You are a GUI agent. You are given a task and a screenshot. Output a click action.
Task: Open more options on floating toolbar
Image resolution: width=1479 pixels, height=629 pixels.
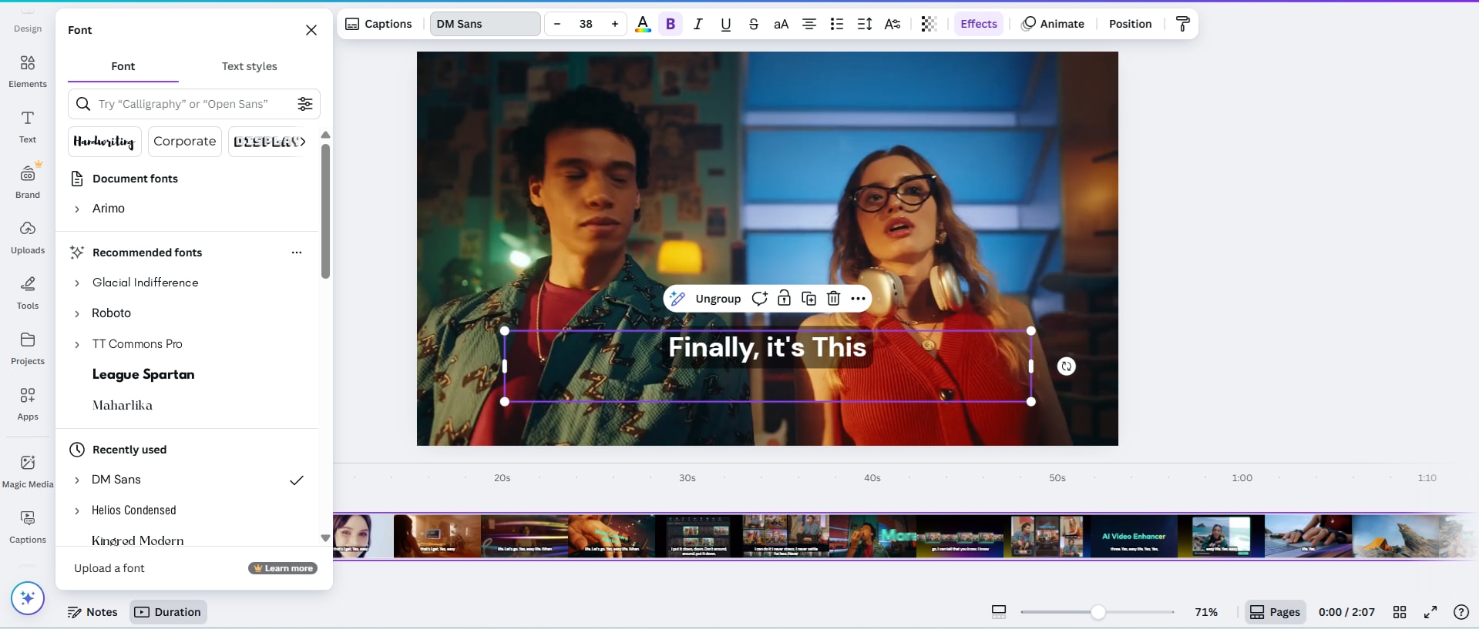[x=858, y=299]
